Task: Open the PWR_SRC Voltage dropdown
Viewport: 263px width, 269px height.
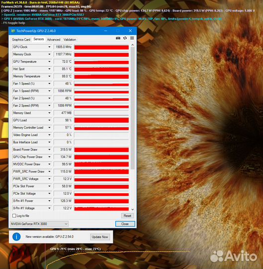Action: [x=49, y=179]
